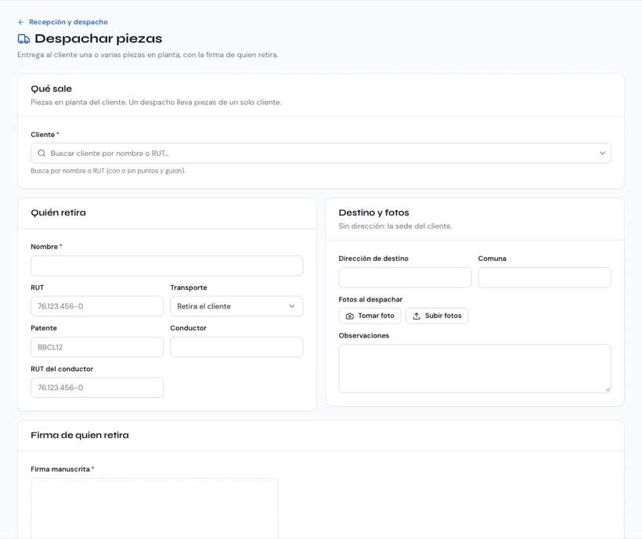
Task: Expand the Cliente dropdown chevron
Action: pyautogui.click(x=602, y=154)
